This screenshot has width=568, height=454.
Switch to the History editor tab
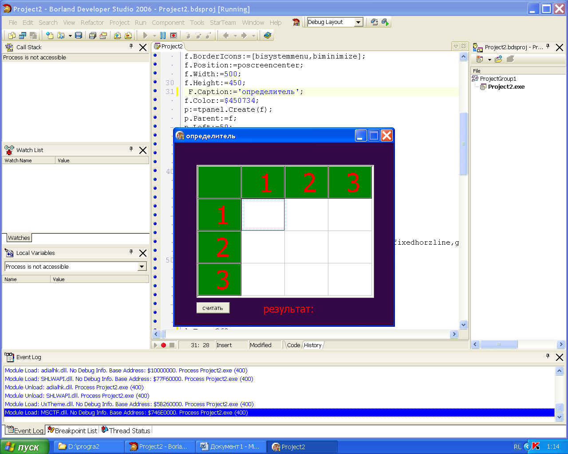pos(312,345)
